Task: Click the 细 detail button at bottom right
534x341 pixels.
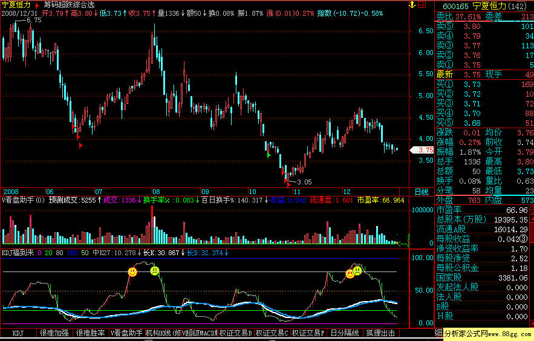Action: [x=438, y=333]
